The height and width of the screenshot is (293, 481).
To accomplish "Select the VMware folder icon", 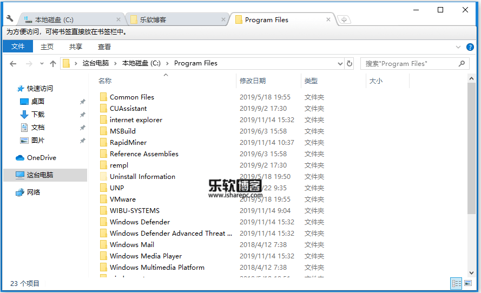I will 103,199.
